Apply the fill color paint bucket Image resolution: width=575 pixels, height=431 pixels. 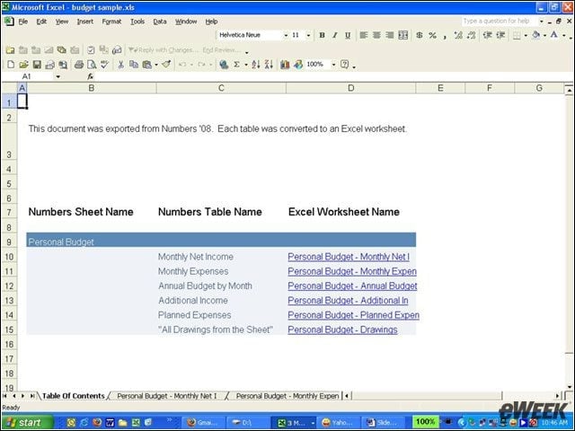pyautogui.click(x=536, y=35)
